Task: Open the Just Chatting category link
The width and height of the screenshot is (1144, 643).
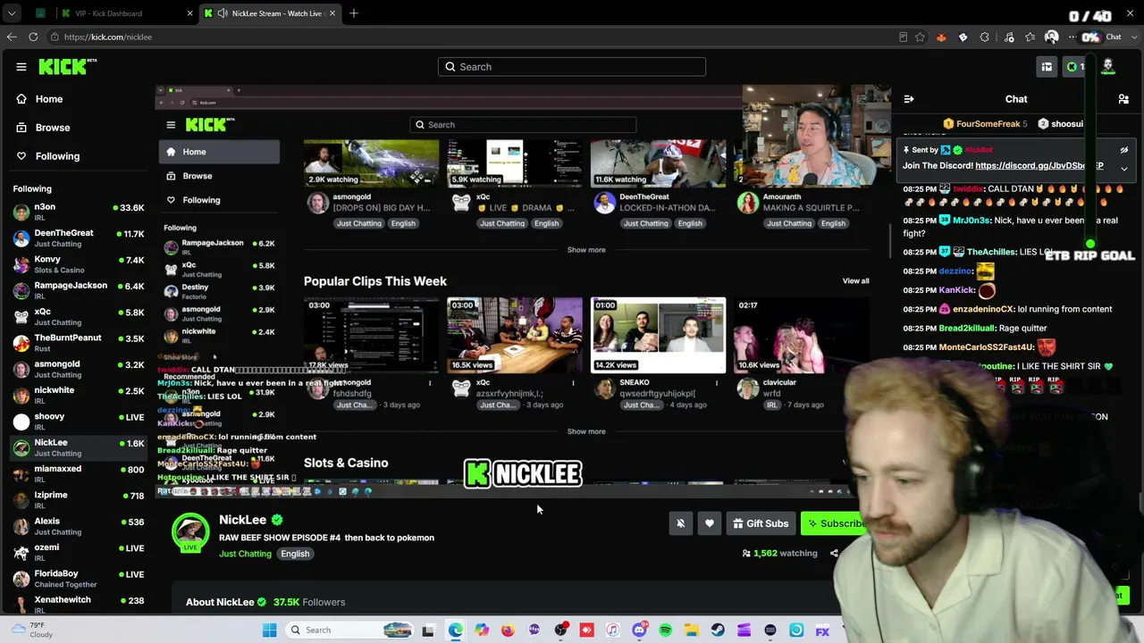Action: (x=245, y=554)
